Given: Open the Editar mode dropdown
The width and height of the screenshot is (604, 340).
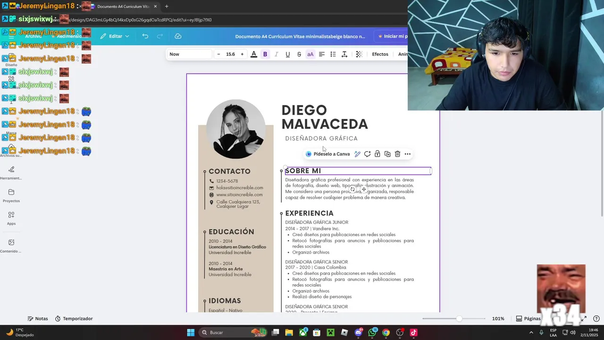Looking at the screenshot, I should (115, 36).
